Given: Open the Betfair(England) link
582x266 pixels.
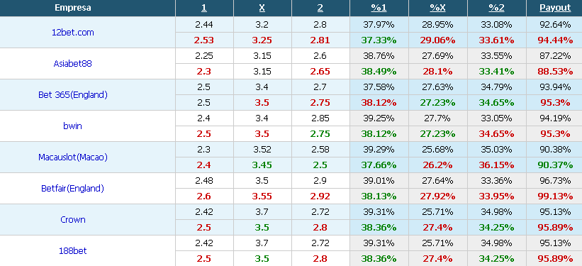Looking at the screenshot, I should 73,189.
